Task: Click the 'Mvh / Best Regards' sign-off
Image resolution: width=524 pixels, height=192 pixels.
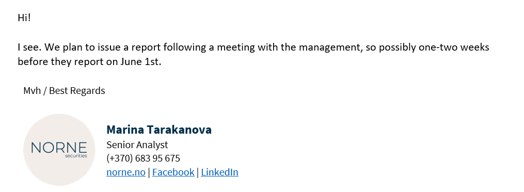Action: pos(64,90)
